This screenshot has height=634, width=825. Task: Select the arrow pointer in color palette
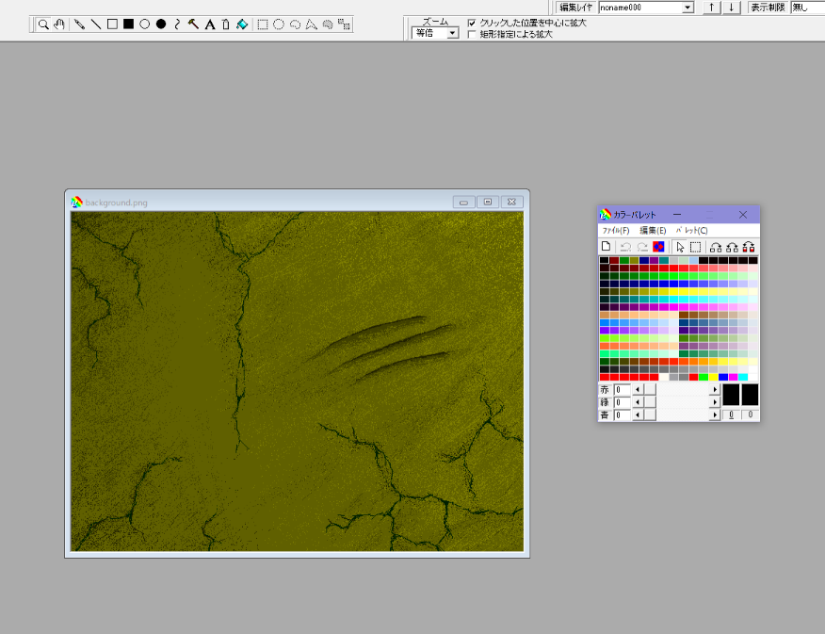[x=679, y=247]
